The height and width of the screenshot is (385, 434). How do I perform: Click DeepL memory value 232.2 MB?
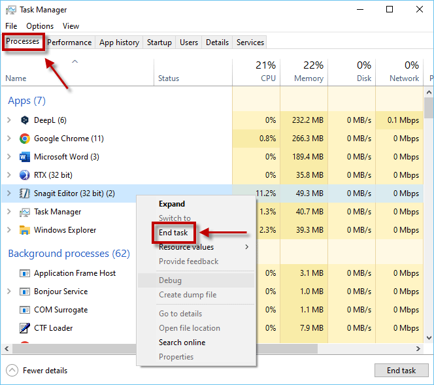coord(308,120)
